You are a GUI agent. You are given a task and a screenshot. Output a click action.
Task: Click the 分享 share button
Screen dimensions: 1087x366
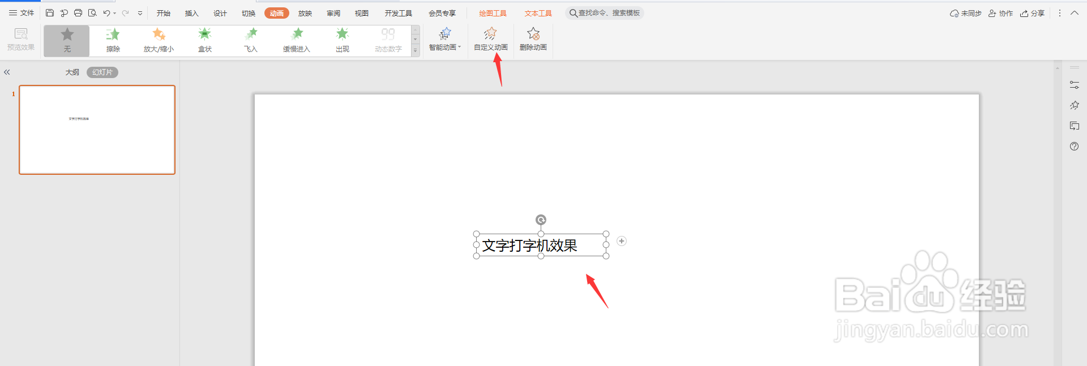(1033, 13)
